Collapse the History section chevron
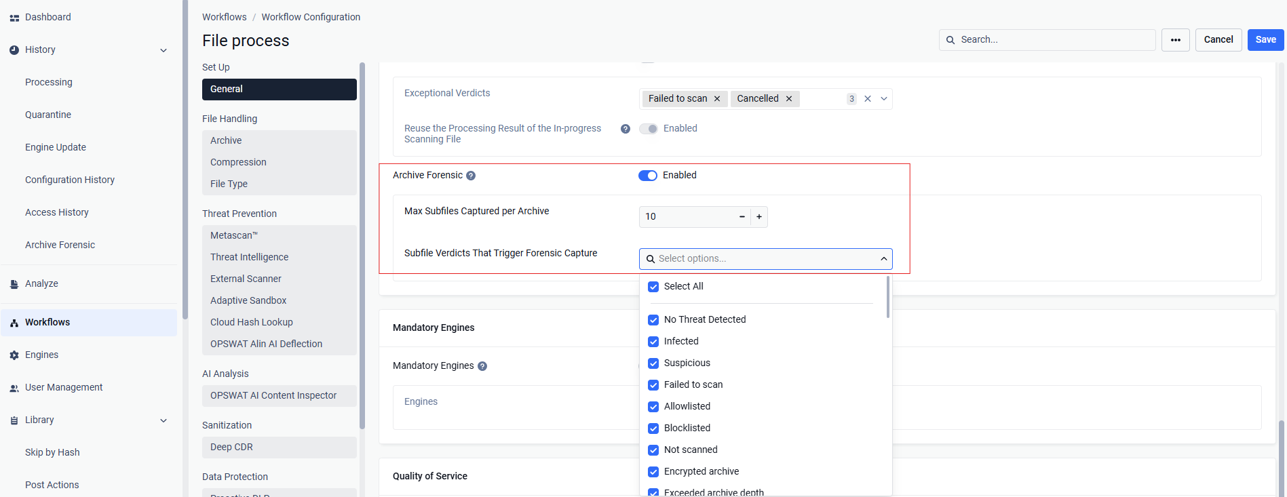Image resolution: width=1287 pixels, height=497 pixels. [164, 50]
